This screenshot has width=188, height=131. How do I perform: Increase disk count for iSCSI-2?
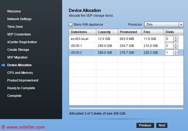(176, 51)
